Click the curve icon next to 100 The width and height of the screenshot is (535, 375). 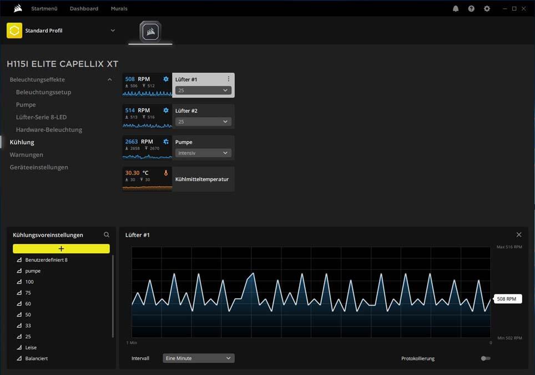click(19, 282)
